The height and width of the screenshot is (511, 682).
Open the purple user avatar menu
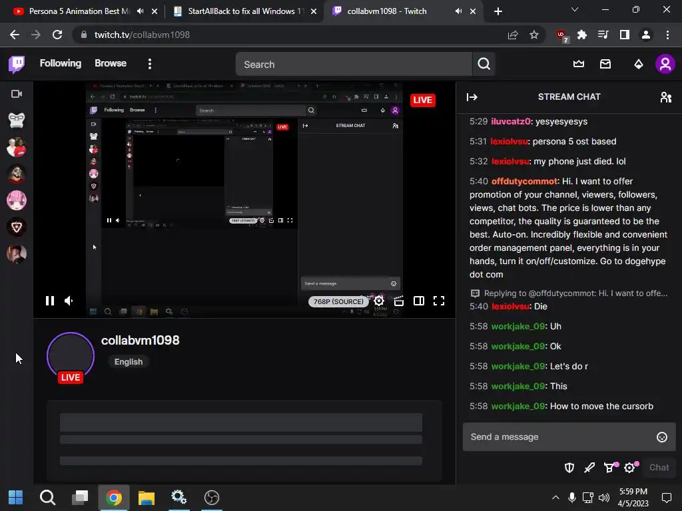tap(665, 65)
